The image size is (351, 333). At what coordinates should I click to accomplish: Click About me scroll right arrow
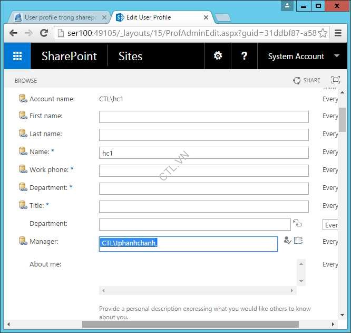coord(291,290)
